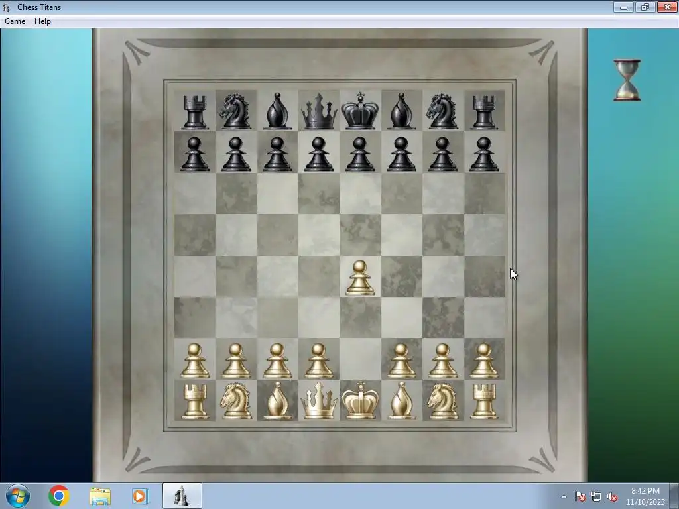Open the Game menu
This screenshot has width=679, height=509.
pos(15,21)
